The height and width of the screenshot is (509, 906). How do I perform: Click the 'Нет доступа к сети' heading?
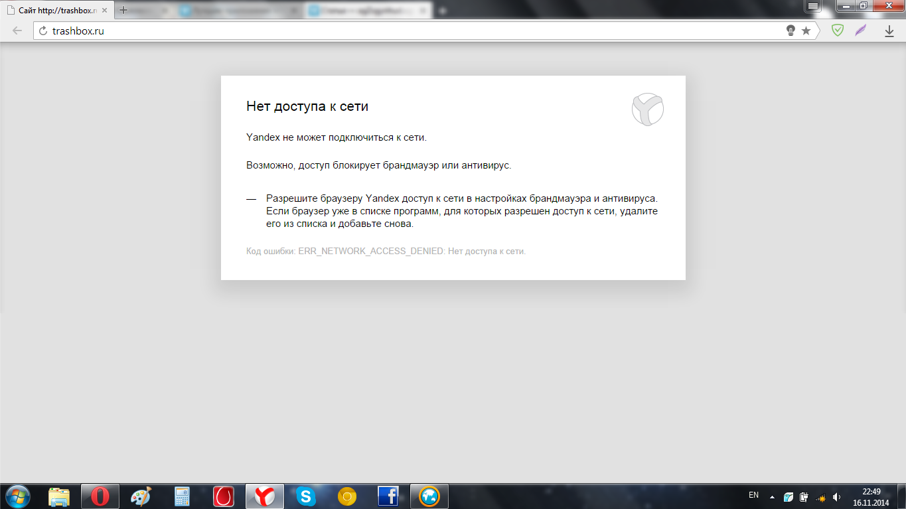tap(307, 106)
